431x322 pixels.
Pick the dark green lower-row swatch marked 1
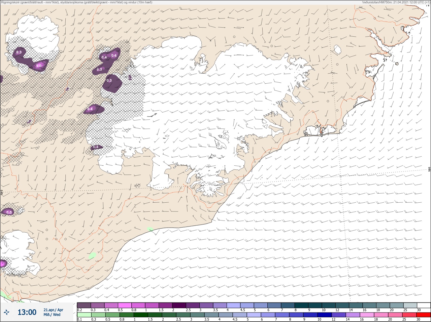point(141,315)
